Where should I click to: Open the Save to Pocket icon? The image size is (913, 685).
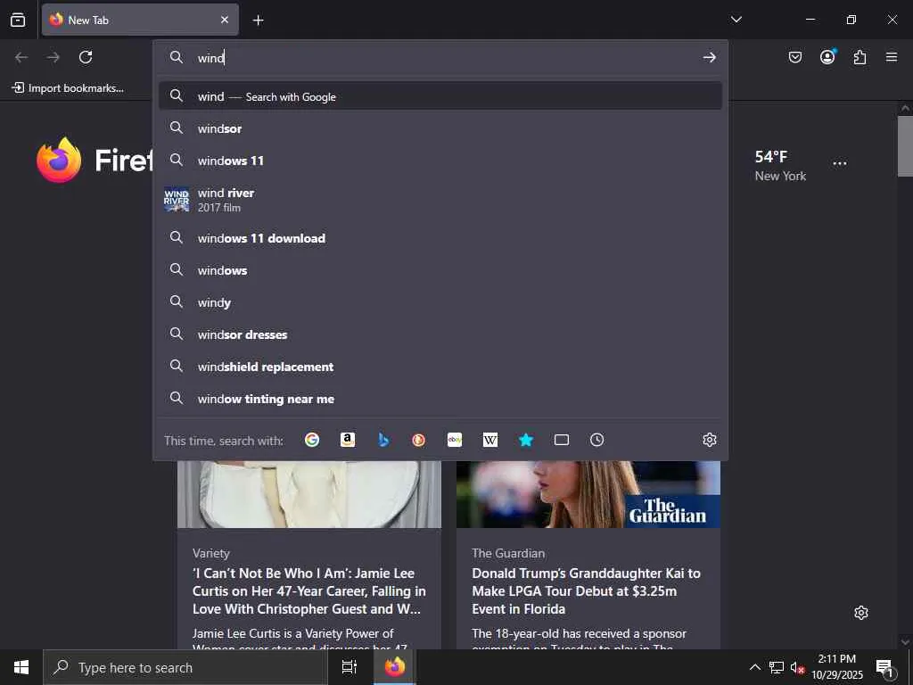(x=794, y=57)
